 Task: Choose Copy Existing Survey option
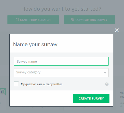tap(89, 20)
